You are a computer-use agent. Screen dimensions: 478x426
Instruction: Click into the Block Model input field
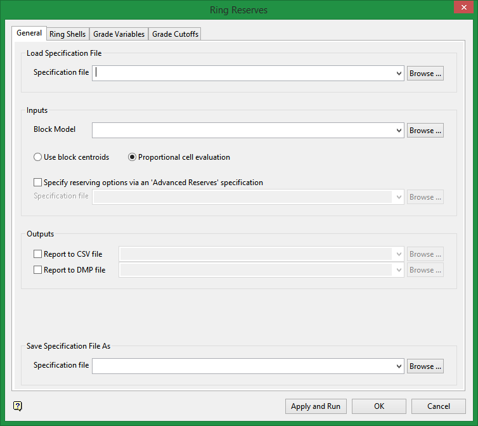point(243,131)
